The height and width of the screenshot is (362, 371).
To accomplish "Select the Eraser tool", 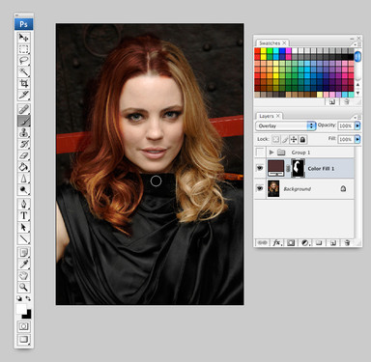I will tap(23, 155).
